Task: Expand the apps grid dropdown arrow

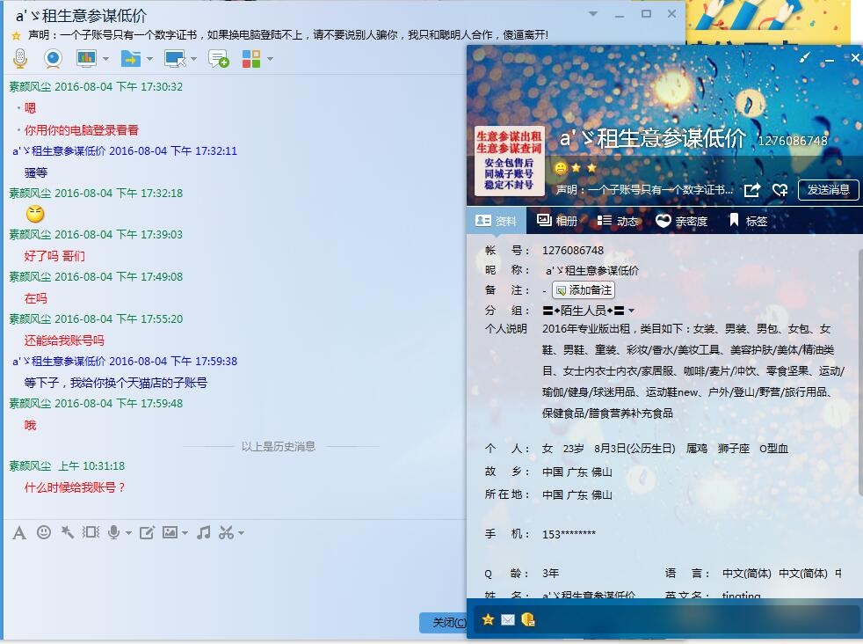Action: pyautogui.click(x=270, y=59)
